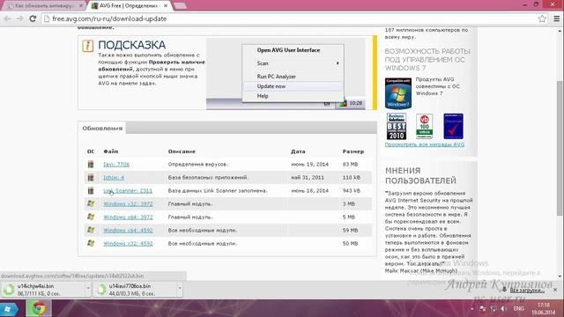The width and height of the screenshot is (564, 317).
Task: Bookmark this page with the star icon
Action: [542, 18]
